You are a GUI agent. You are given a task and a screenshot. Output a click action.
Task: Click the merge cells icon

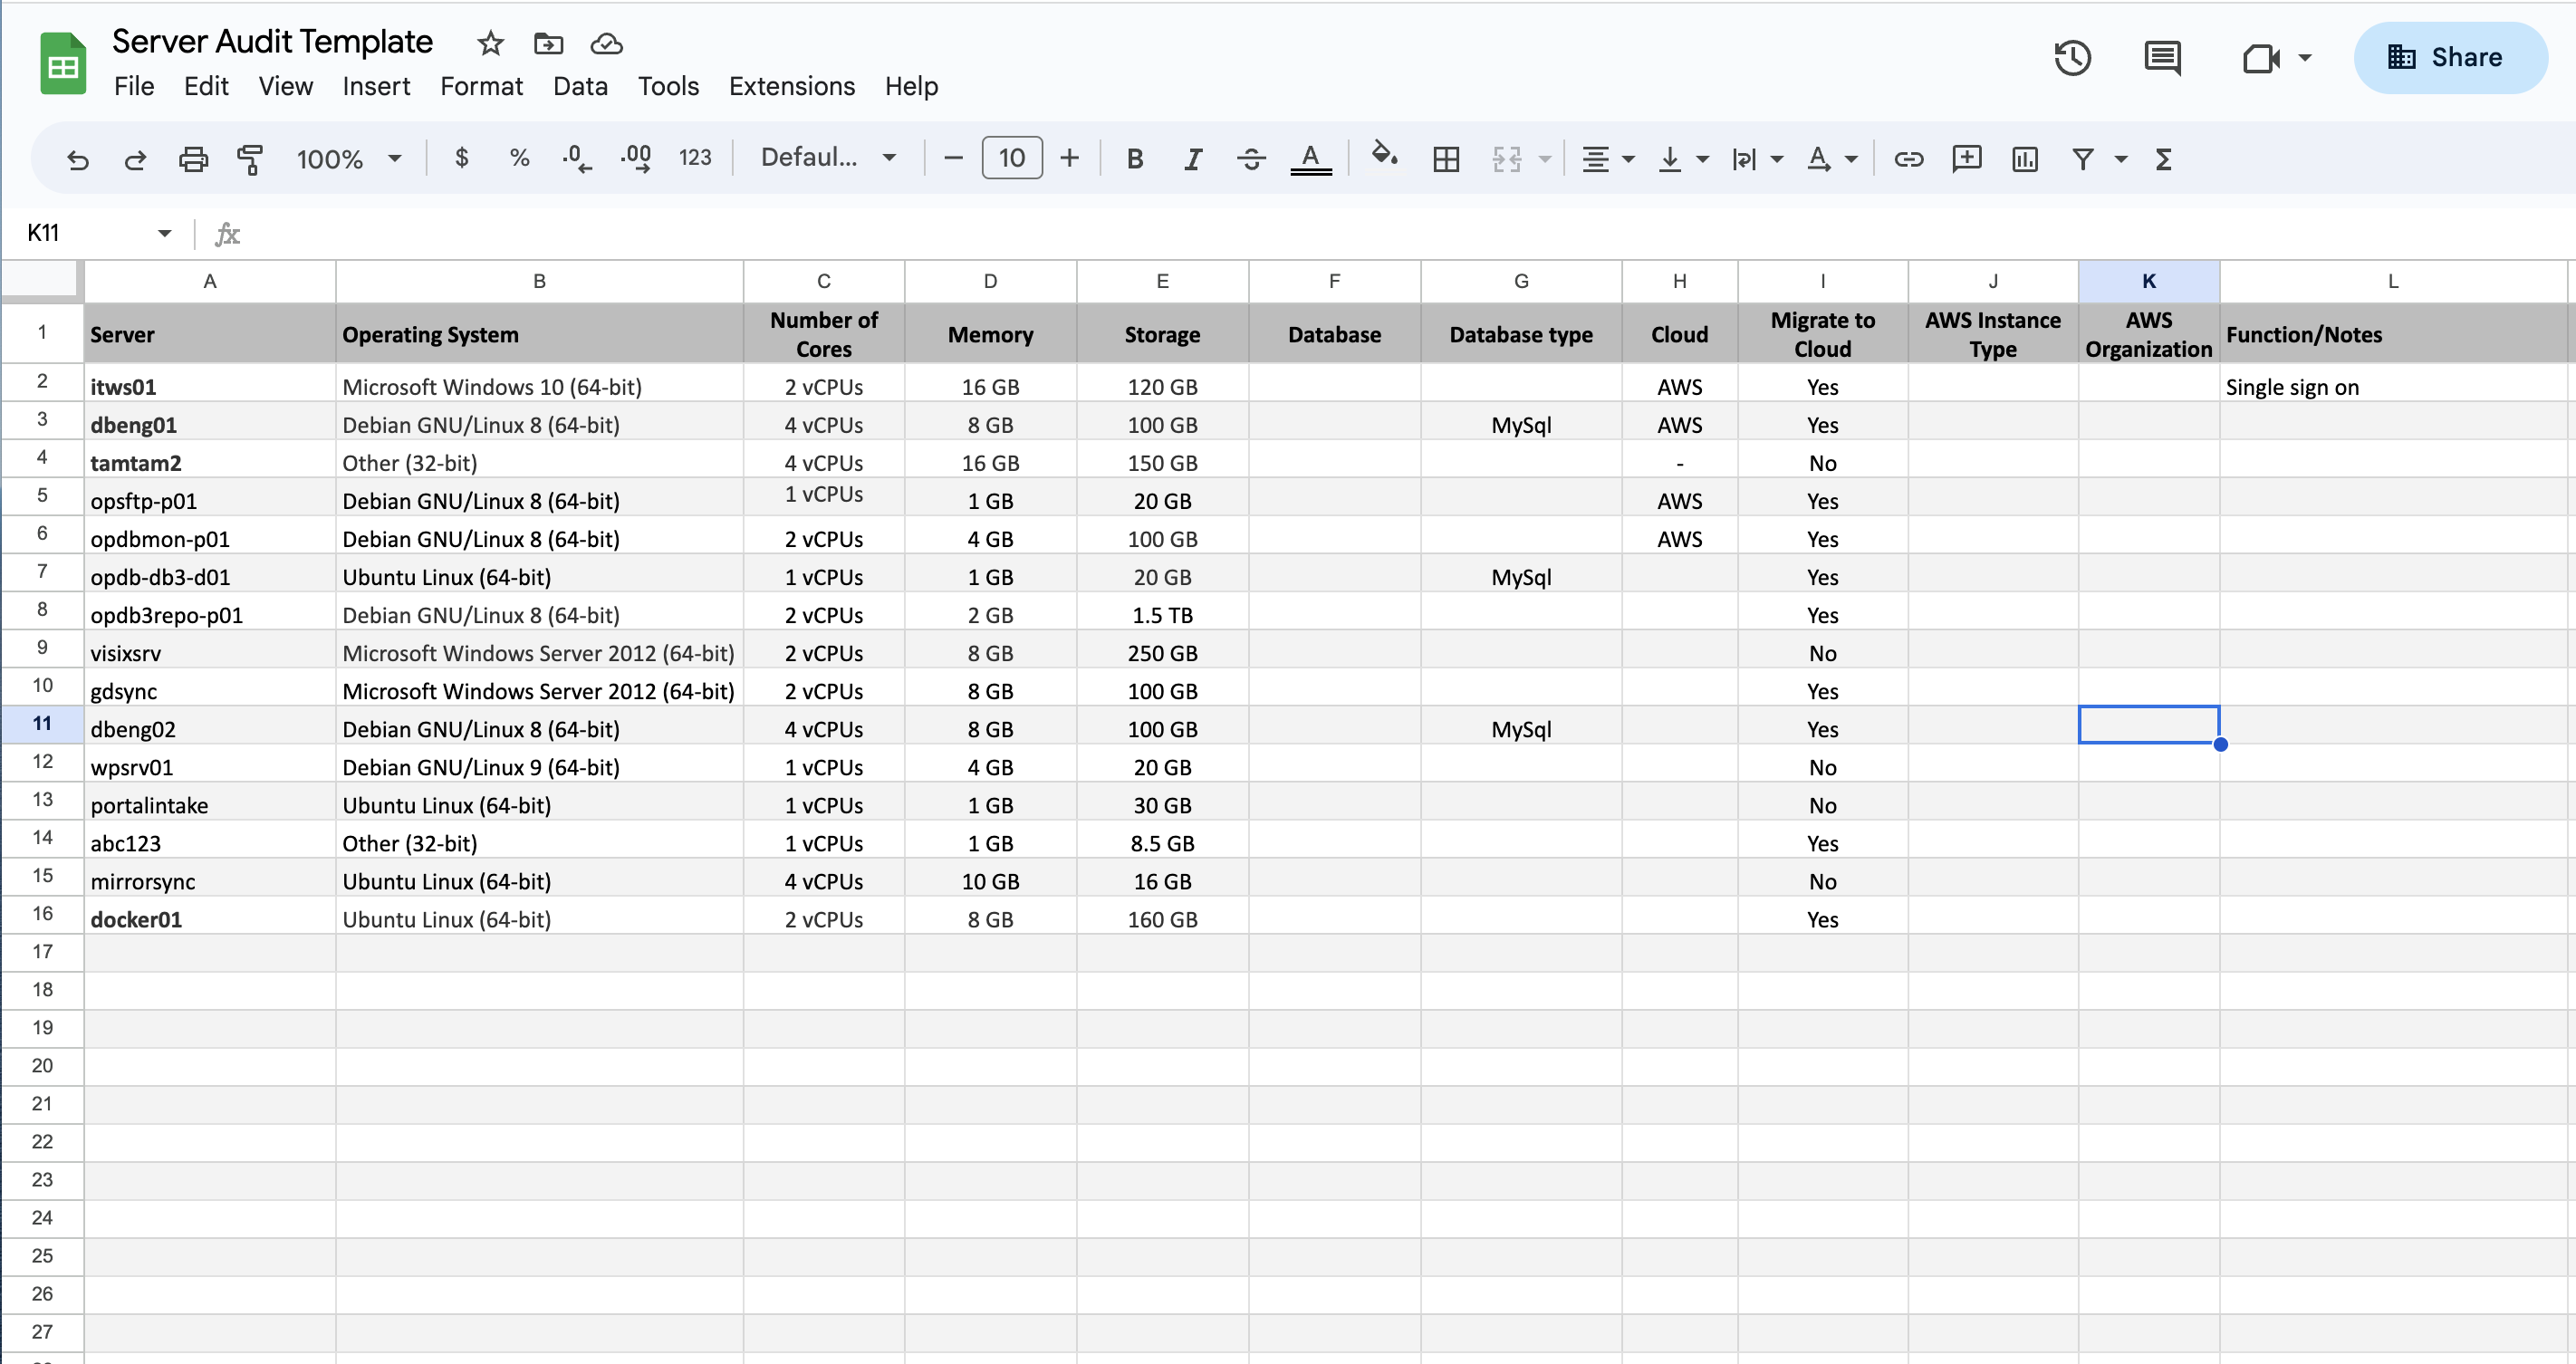[1506, 160]
